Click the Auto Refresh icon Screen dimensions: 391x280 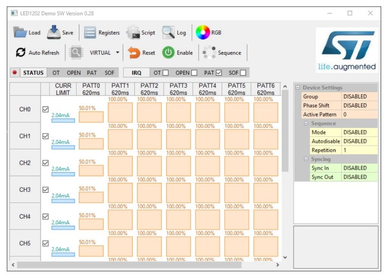(21, 53)
